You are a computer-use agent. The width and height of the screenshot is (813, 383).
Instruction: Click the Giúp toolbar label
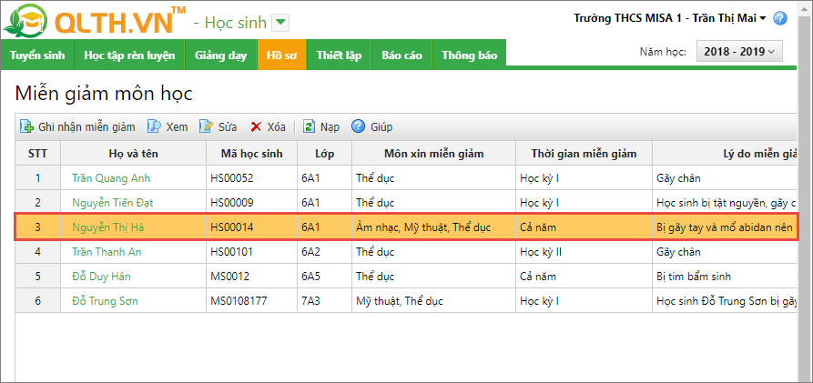click(381, 127)
